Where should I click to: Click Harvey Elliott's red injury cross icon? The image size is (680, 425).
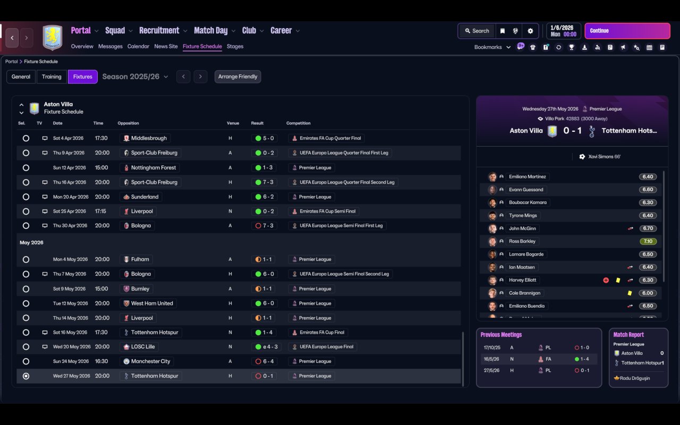click(606, 280)
